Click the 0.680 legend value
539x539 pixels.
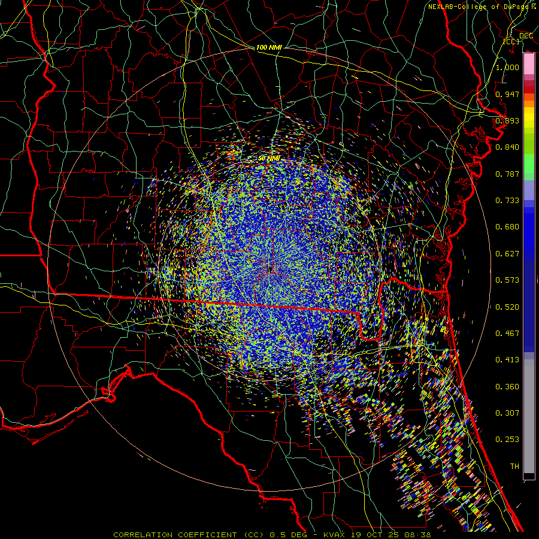pyautogui.click(x=507, y=227)
